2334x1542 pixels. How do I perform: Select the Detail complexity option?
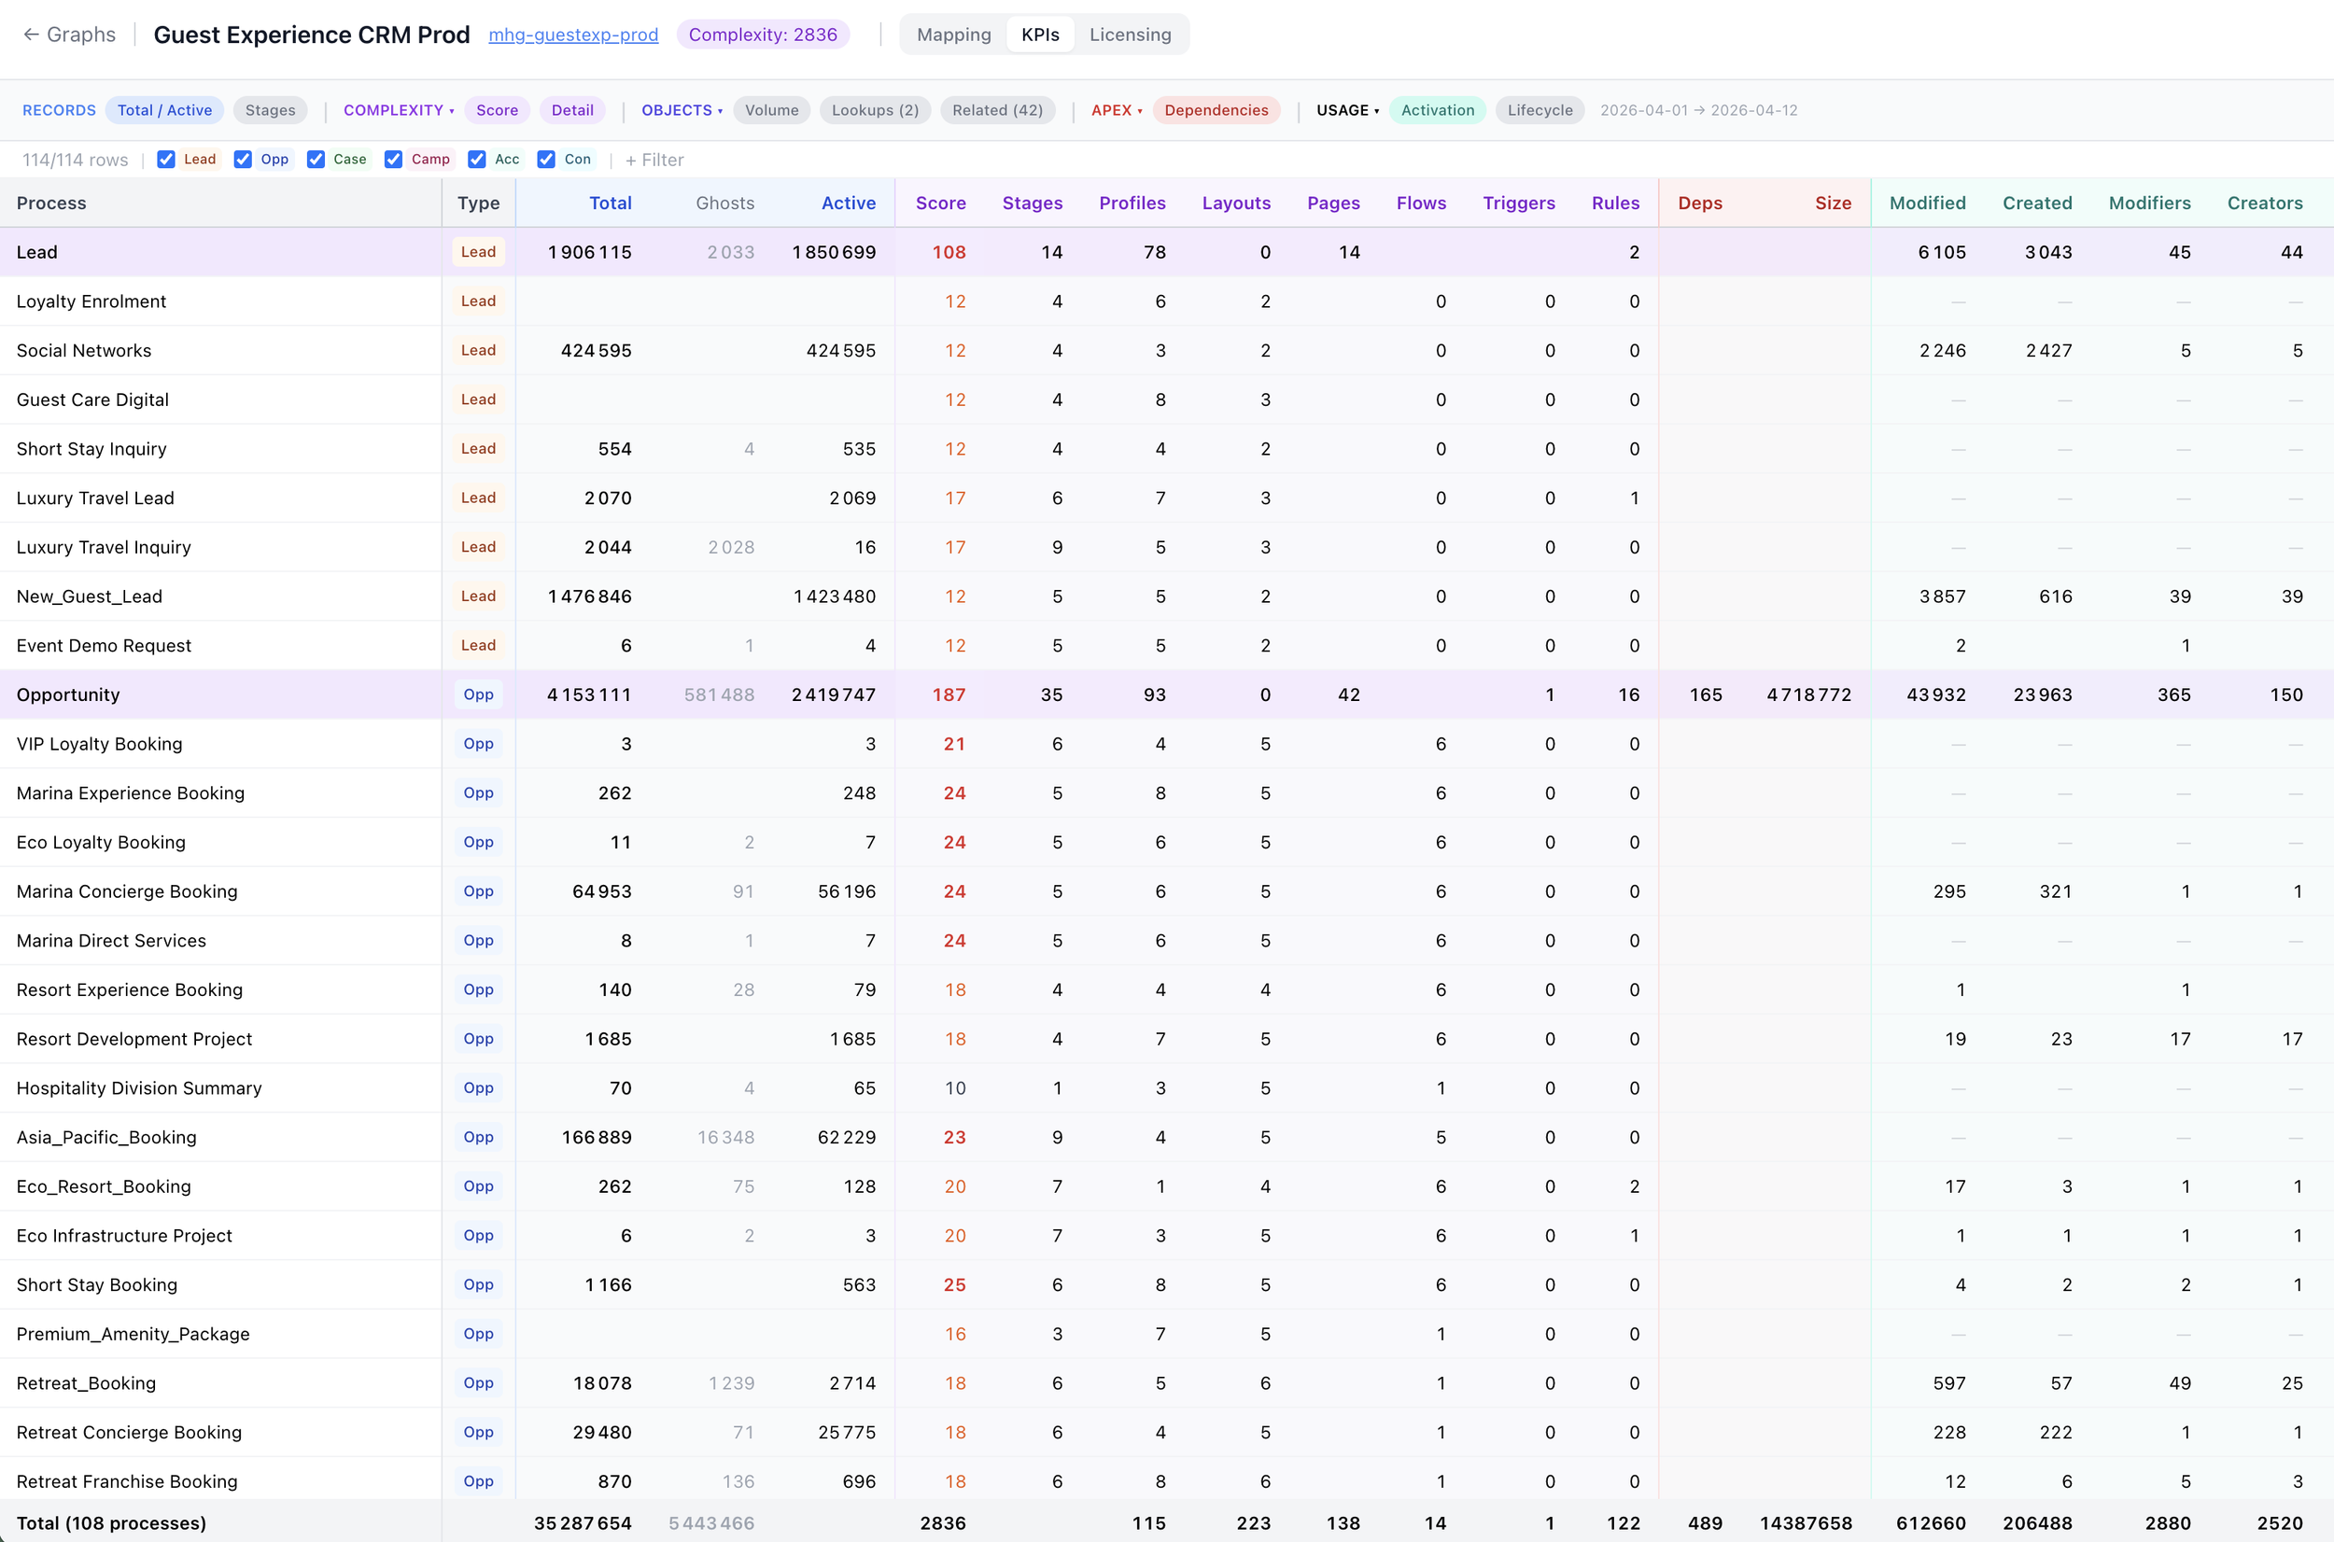(572, 110)
